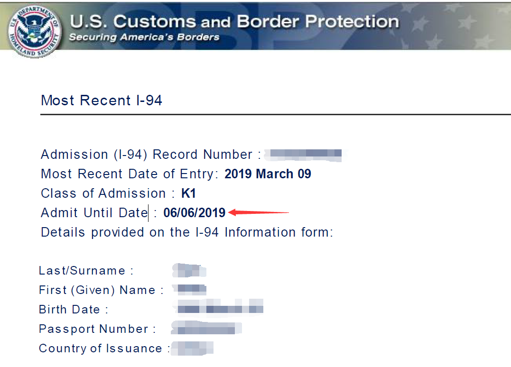Screen dimensions: 511x367
Task: Click the blurred Birth Date value
Action: tap(218, 308)
